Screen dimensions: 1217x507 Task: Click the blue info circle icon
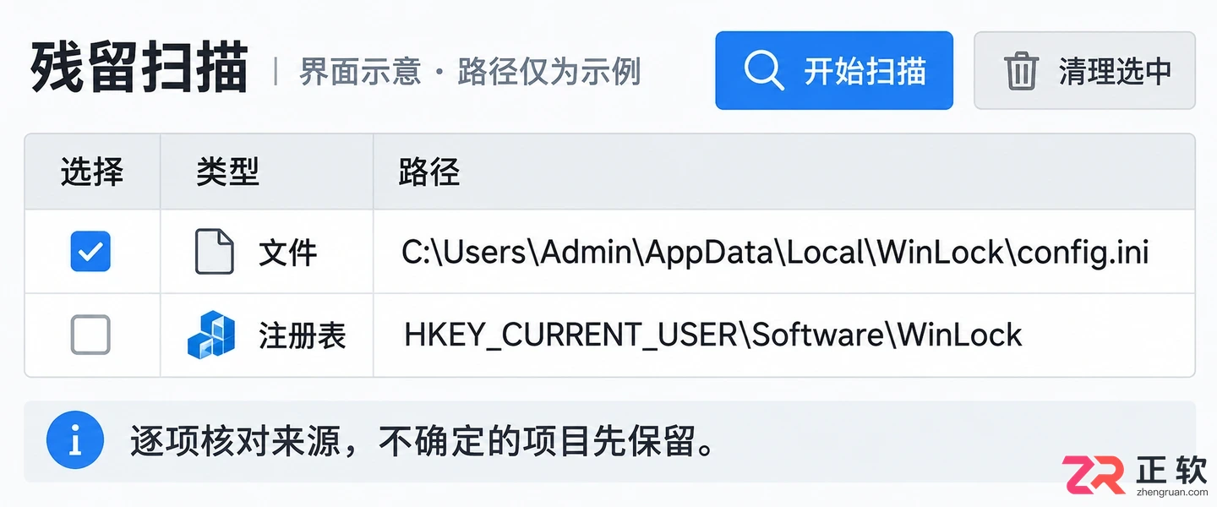(x=75, y=440)
